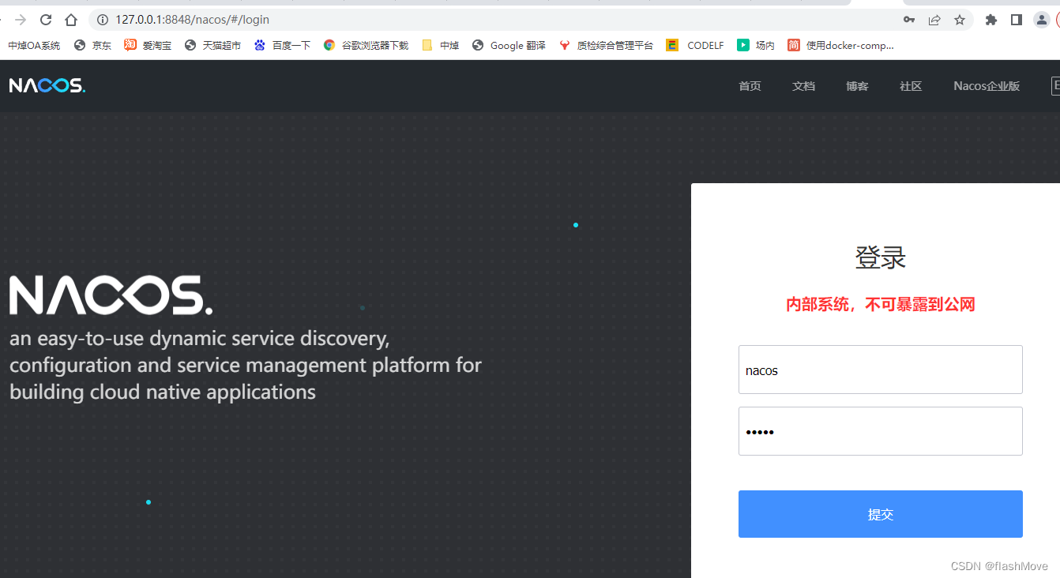1060x578 pixels.
Task: Click the password input field
Action: [x=881, y=431]
